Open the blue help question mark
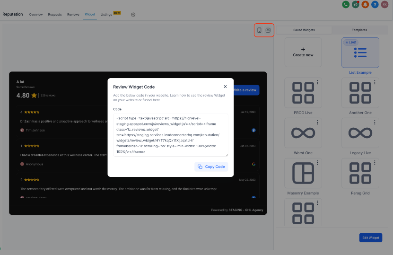 tap(375, 5)
